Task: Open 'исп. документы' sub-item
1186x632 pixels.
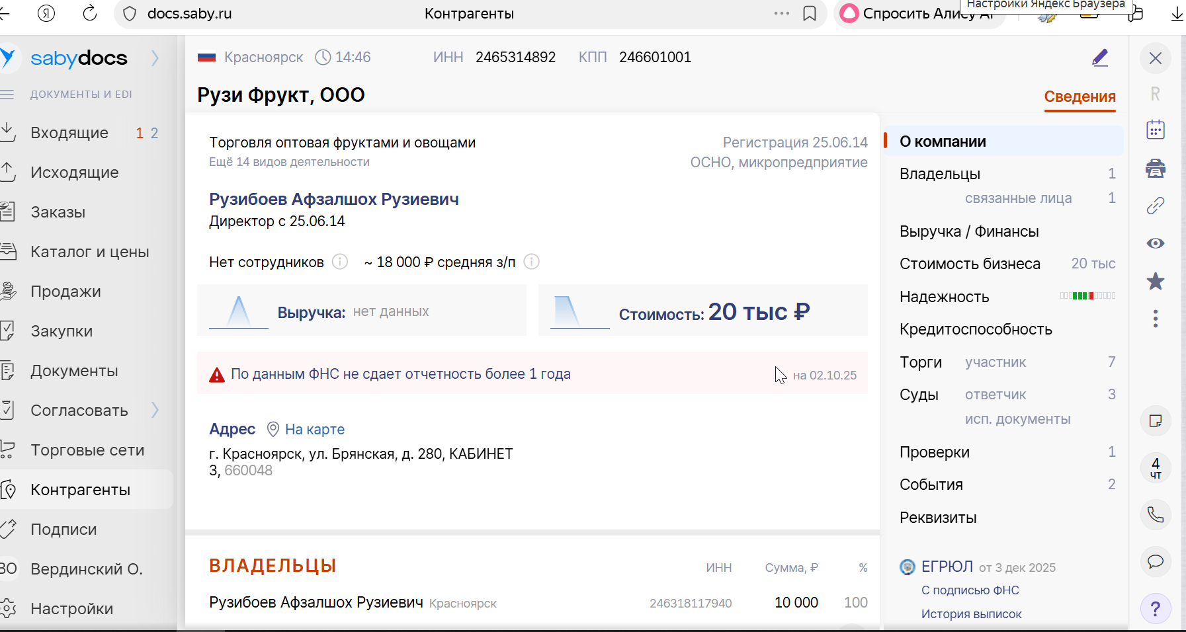Action: tap(1017, 419)
